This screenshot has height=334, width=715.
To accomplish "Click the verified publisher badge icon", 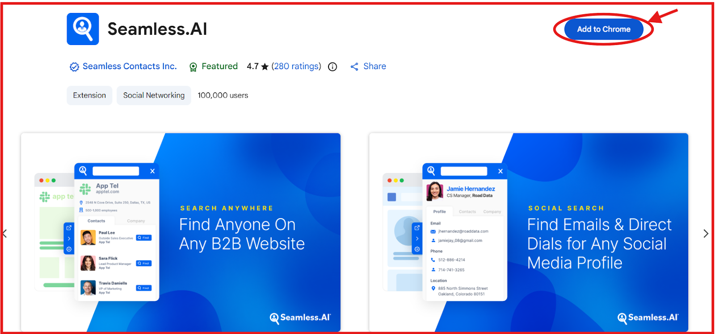I will coord(74,67).
